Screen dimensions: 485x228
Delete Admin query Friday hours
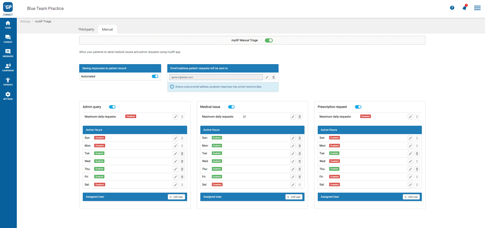[182, 177]
